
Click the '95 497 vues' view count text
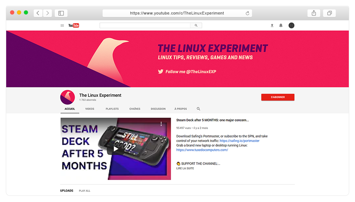(183, 128)
